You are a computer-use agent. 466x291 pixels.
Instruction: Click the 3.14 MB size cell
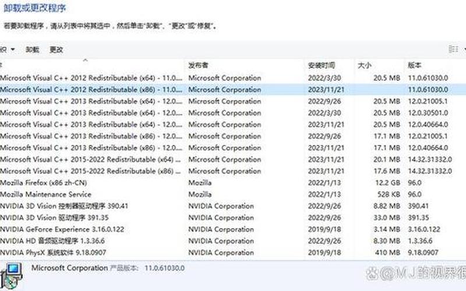click(x=387, y=229)
